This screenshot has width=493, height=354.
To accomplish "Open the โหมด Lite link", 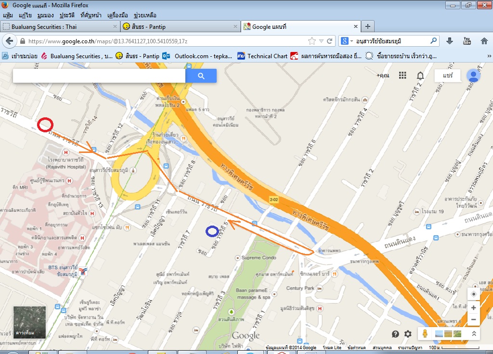I will tap(332, 347).
